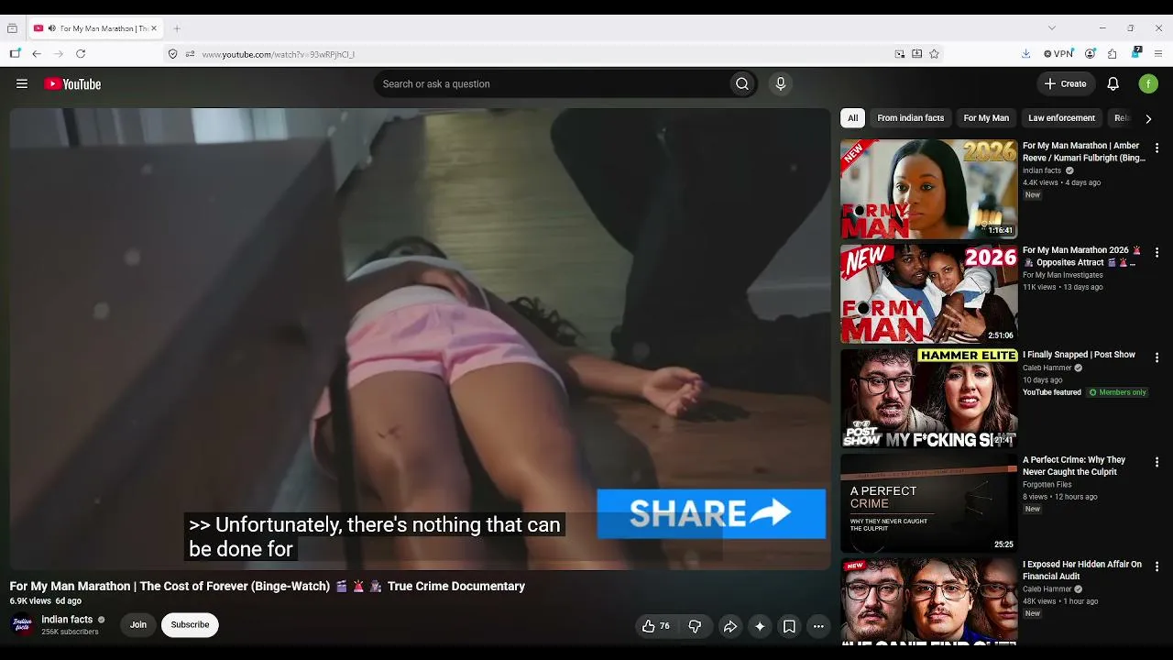The width and height of the screenshot is (1173, 660).
Task: Open the Amber Reeve marathon thumbnail
Action: [x=928, y=189]
